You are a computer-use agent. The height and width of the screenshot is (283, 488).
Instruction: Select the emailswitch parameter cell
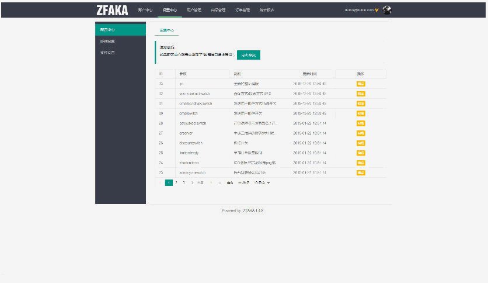pyautogui.click(x=203, y=113)
